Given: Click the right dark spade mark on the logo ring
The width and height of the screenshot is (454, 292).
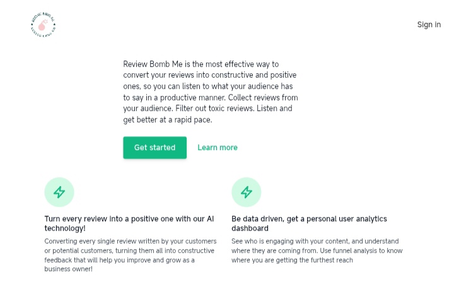Looking at the screenshot, I should pyautogui.click(x=54, y=25).
